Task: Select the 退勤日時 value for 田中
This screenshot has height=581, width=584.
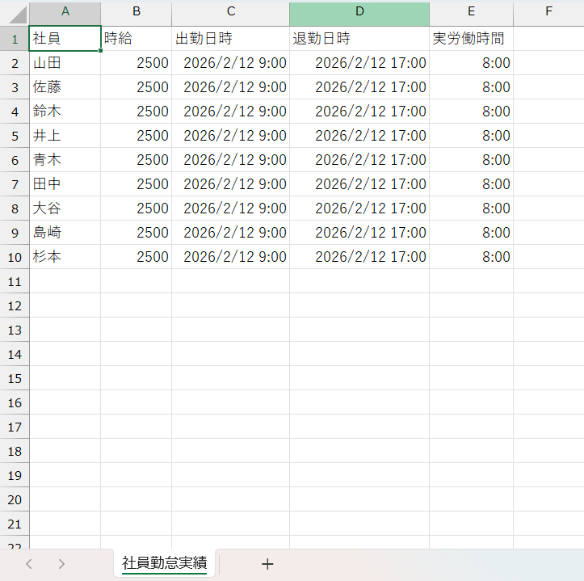Action: (x=359, y=184)
